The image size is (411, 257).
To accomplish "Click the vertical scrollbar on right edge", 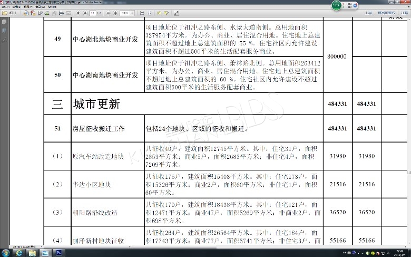I will point(409,131).
